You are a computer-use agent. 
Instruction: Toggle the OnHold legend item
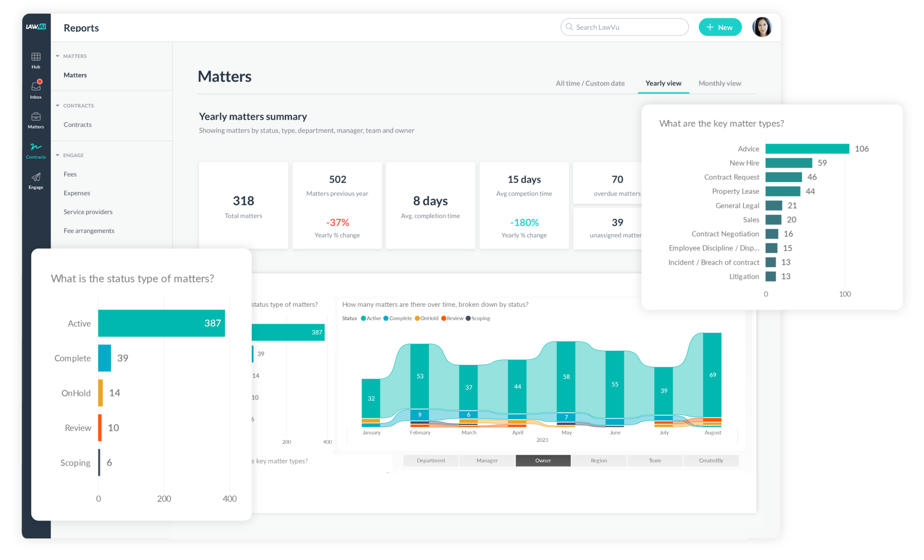[426, 318]
